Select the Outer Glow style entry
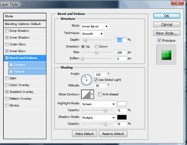The image size is (187, 145). tap(18, 44)
